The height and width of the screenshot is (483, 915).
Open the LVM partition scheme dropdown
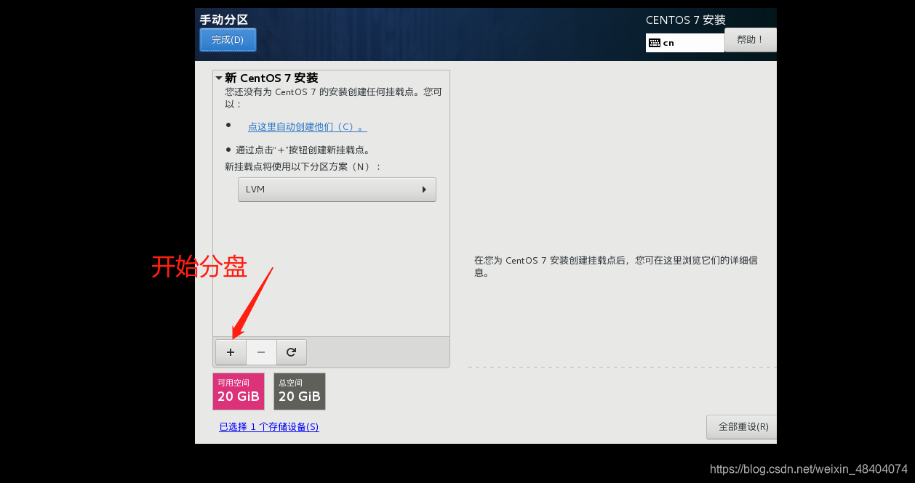[x=337, y=190]
